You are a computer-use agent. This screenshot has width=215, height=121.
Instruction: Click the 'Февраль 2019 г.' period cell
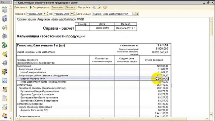click(126, 28)
